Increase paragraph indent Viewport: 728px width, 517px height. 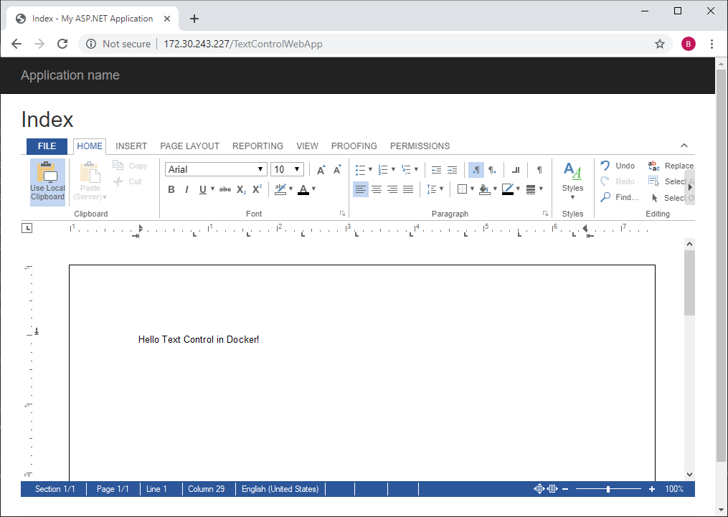452,170
